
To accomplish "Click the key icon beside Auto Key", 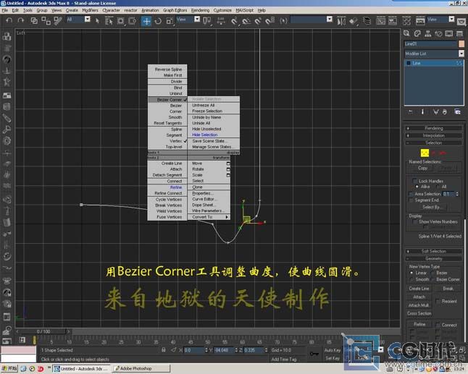I will pyautogui.click(x=314, y=354).
